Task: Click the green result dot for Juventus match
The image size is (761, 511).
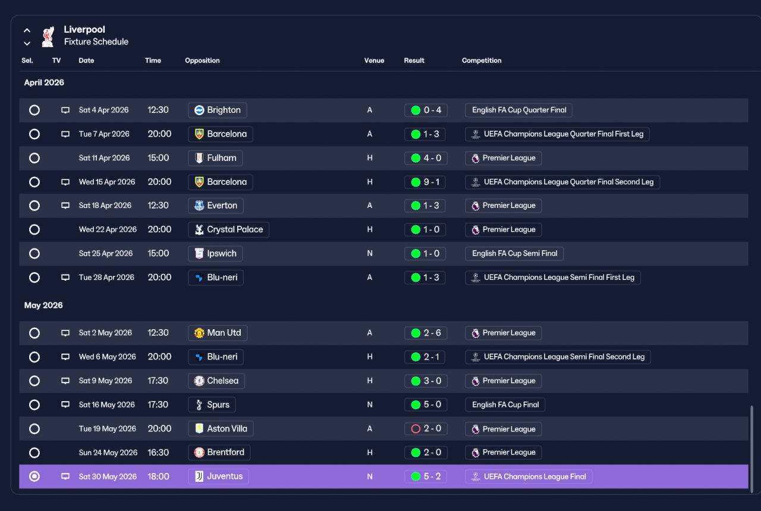Action: 416,477
